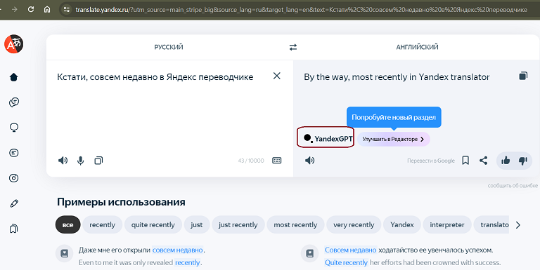
Task: Open the Yandex Translate logo
Action: coord(14,44)
